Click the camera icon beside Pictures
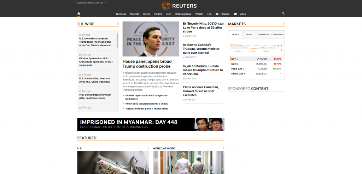 pos(217,14)
